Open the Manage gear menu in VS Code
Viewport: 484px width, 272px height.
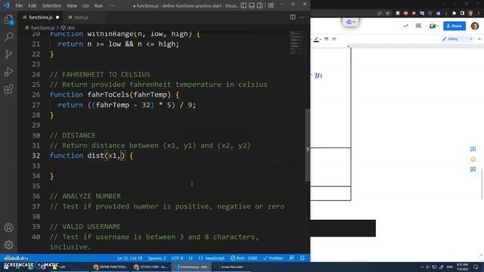8,245
